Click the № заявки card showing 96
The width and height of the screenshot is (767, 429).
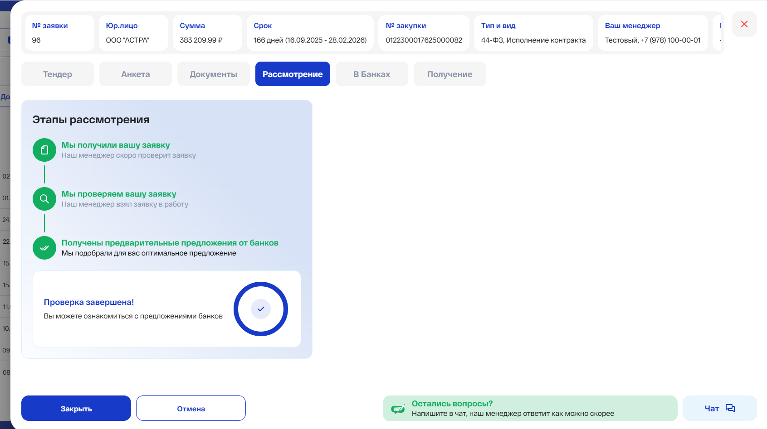(x=59, y=33)
